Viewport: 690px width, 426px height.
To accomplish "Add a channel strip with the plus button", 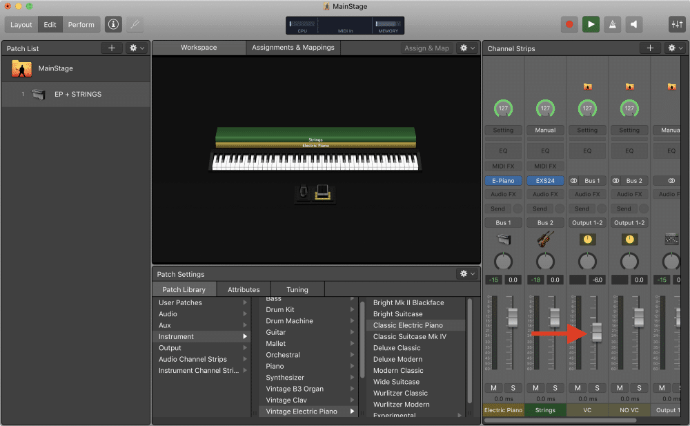I will [650, 48].
